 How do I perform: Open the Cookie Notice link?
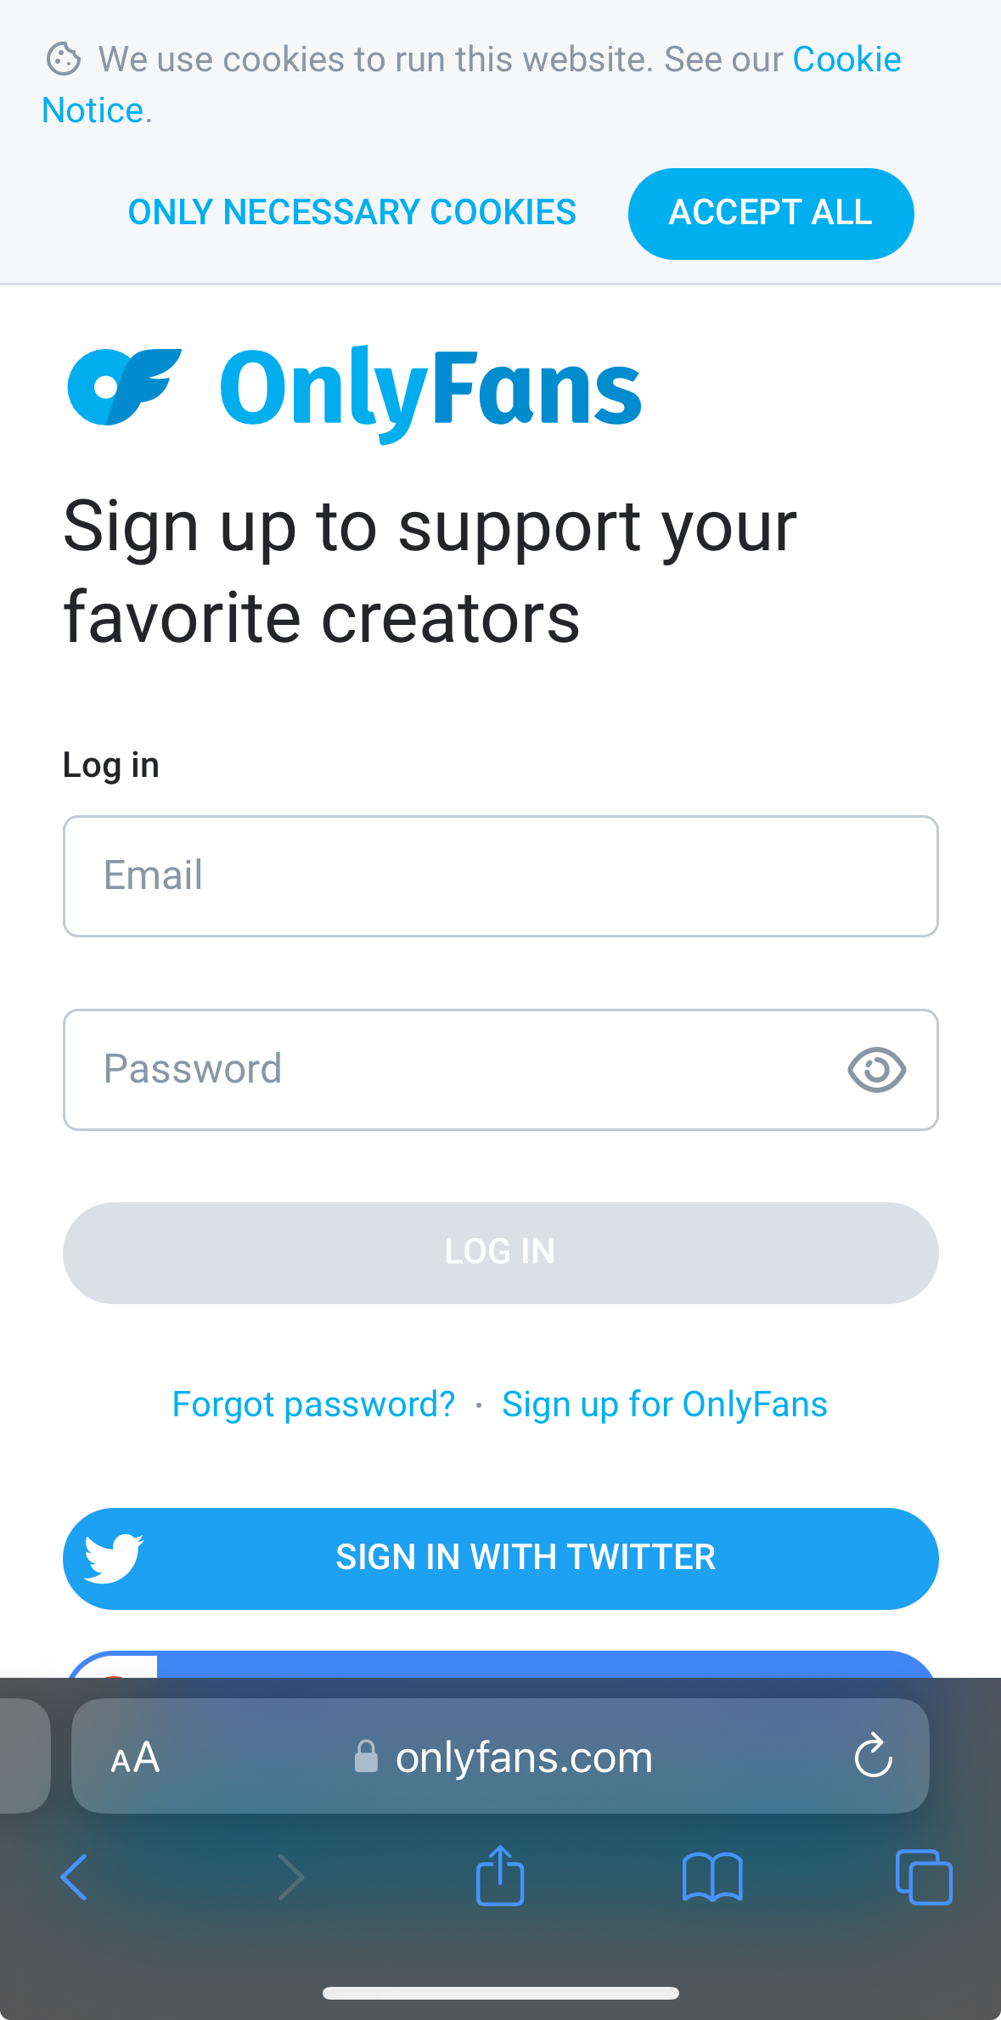coord(471,85)
